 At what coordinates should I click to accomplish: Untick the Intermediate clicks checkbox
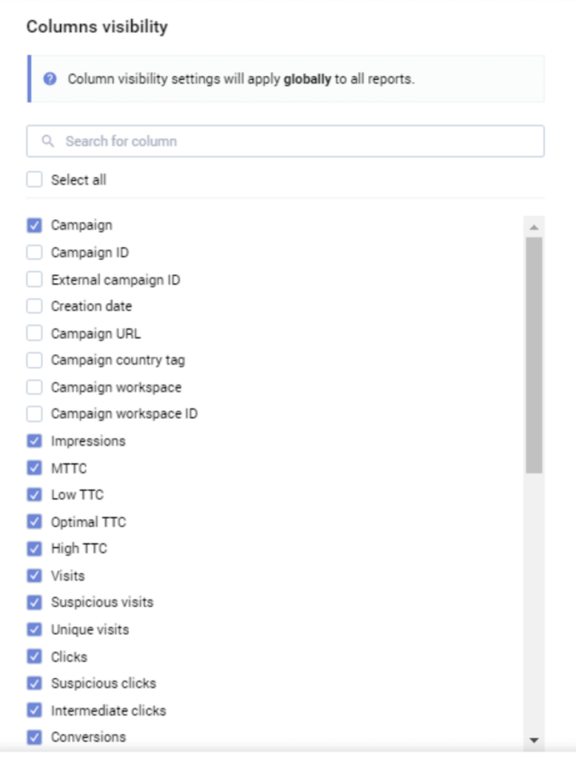coord(34,711)
